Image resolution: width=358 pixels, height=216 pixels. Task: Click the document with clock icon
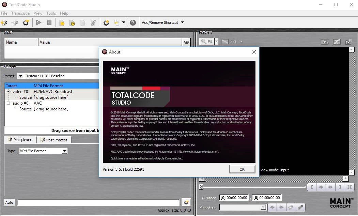(72, 22)
